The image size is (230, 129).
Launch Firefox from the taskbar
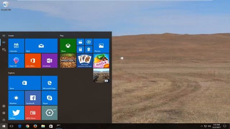click(35, 126)
